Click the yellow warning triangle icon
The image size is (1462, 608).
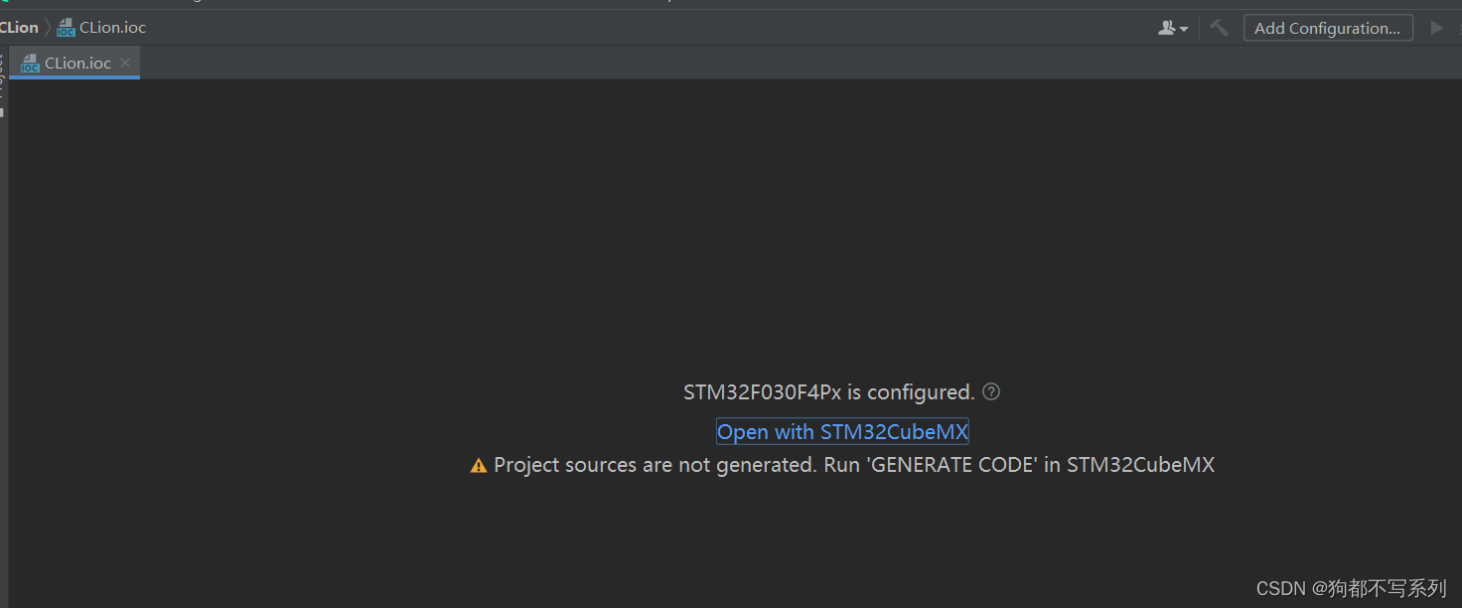click(x=479, y=465)
